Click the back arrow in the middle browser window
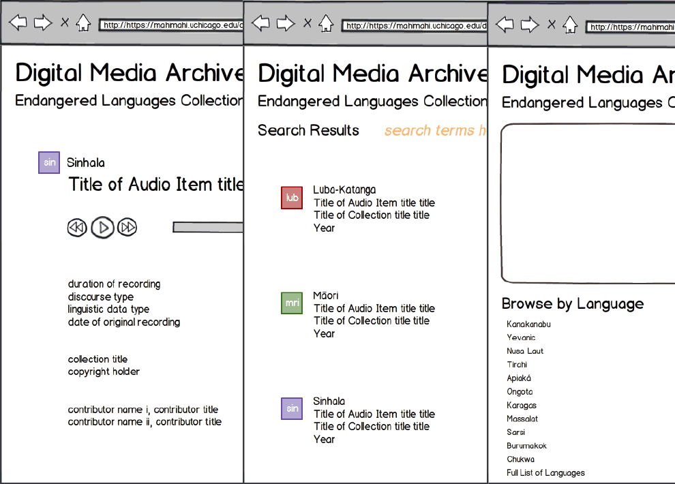The height and width of the screenshot is (484, 675). (260, 23)
